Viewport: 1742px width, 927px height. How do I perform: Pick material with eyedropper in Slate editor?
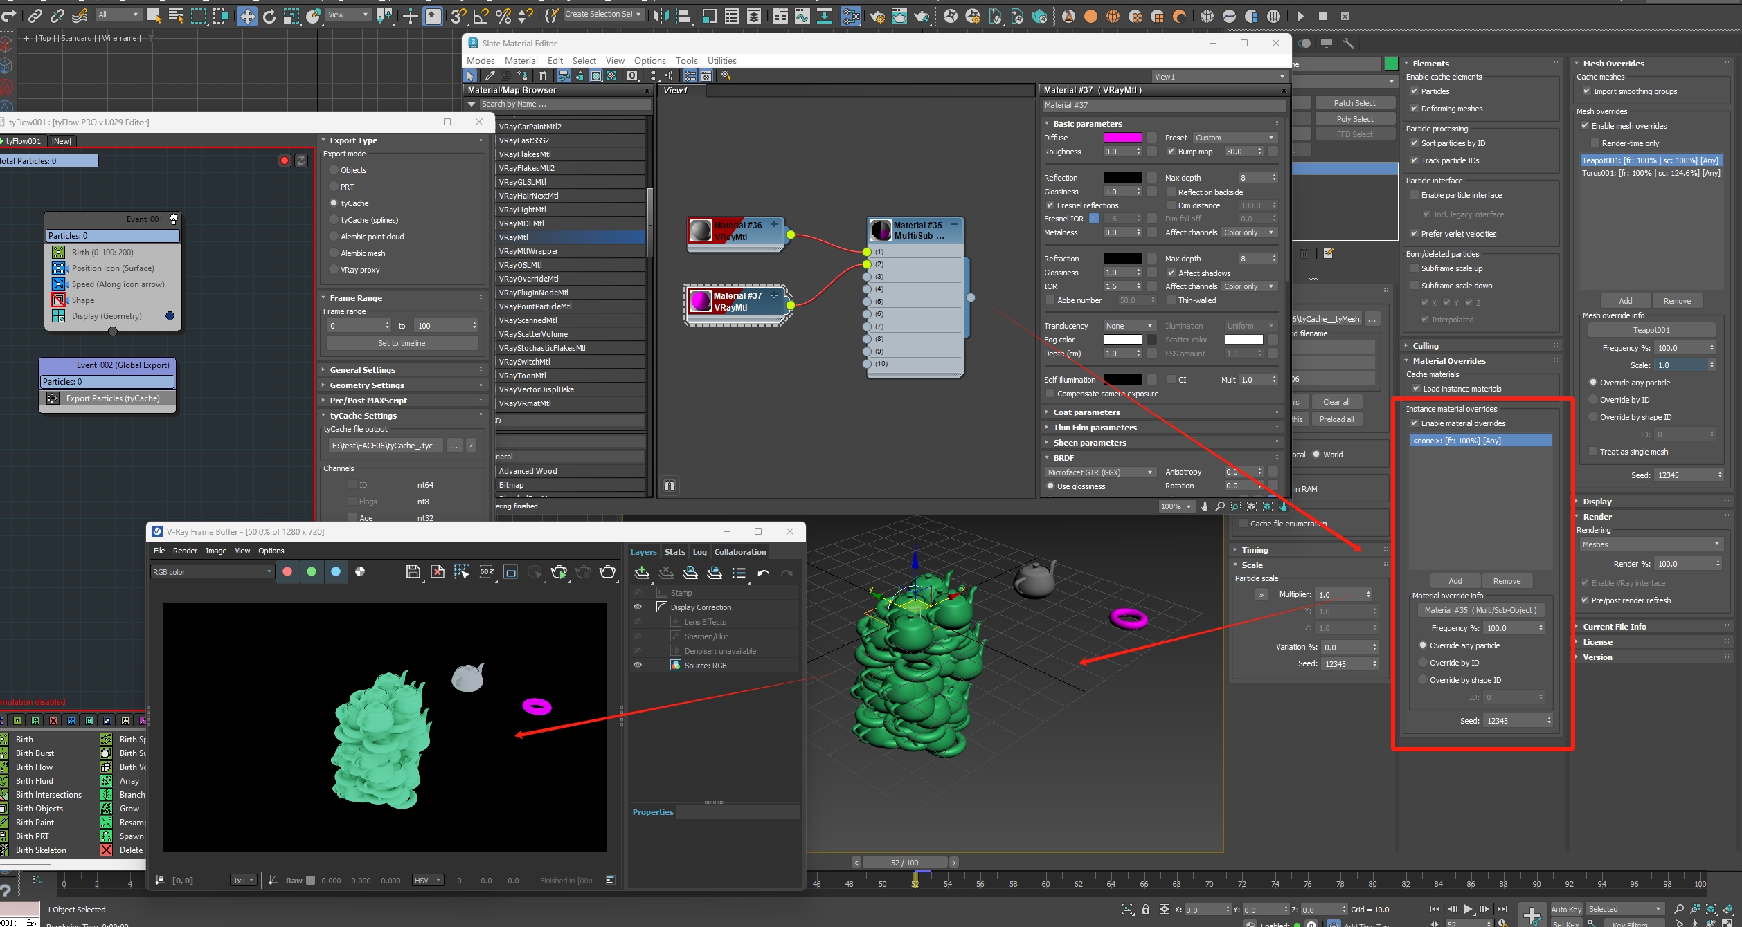(490, 76)
